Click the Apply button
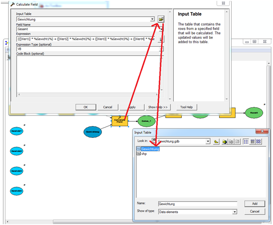Screen dimensions: 273x225 coord(132,107)
